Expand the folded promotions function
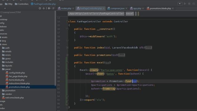 [x=67, y=55]
